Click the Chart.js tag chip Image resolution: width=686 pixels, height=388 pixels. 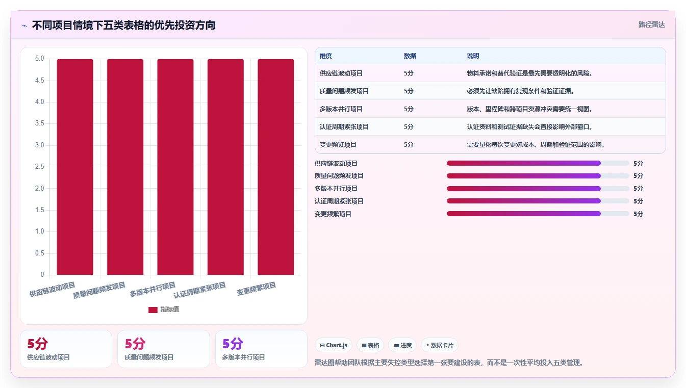click(334, 345)
